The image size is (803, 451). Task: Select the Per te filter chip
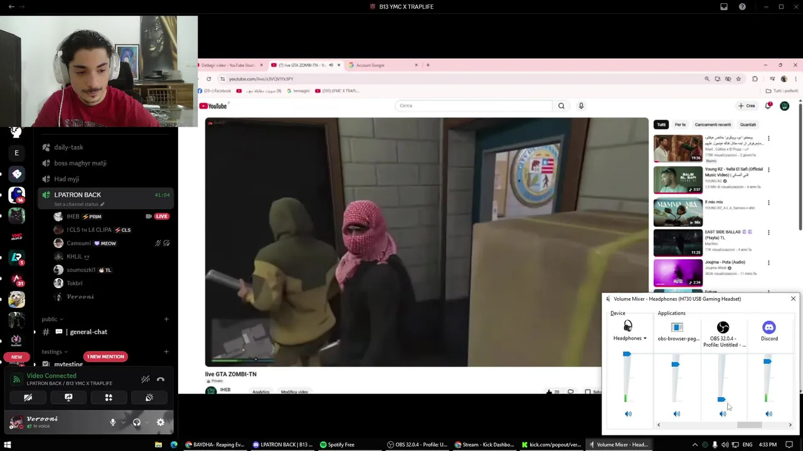click(680, 125)
